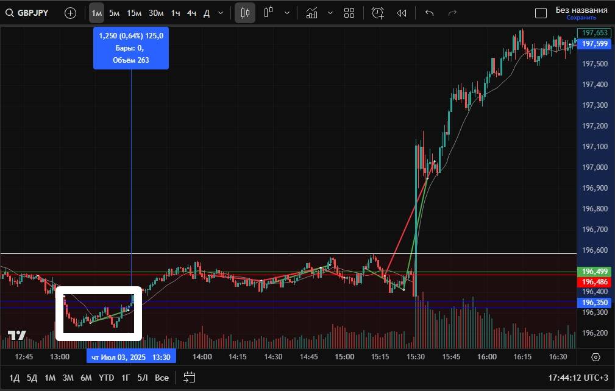Click the 197,000 price axis label
Screen dimensions: 615x391
tap(595, 167)
